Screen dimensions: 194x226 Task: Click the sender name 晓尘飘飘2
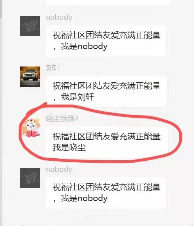coord(62,119)
